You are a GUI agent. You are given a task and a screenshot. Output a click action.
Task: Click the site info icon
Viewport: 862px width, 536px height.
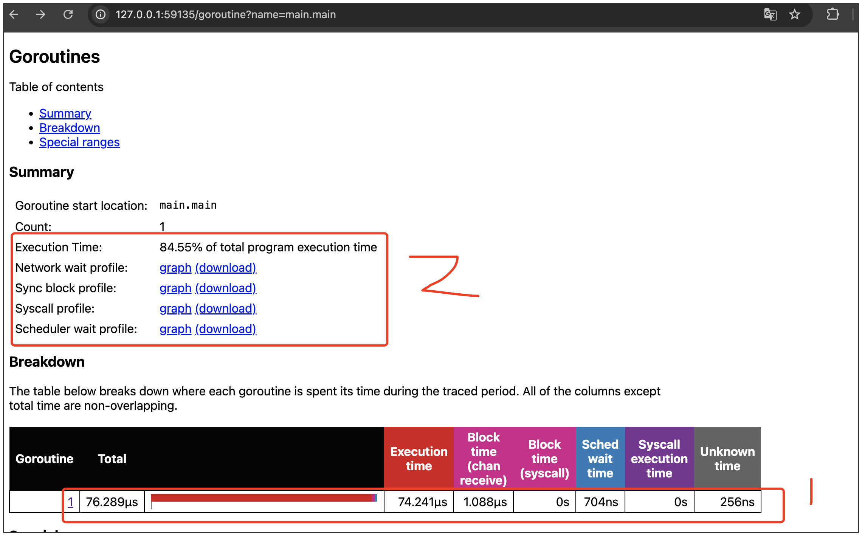(100, 14)
